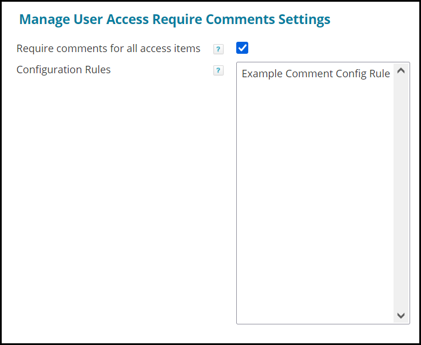Toggle the blue checked Require comments checkbox
Screen dimensions: 421x345
coord(242,48)
